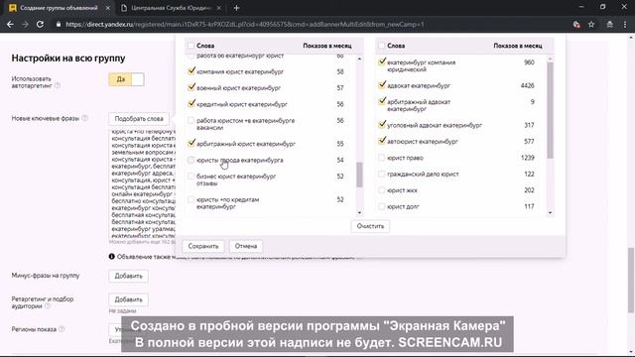Viewport: 635px width, 357px height.
Task: Open help icon next to 'Использовать автотаргетинг'
Action: click(58, 85)
